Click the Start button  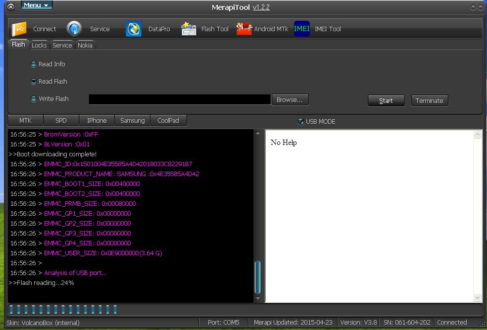click(x=386, y=100)
